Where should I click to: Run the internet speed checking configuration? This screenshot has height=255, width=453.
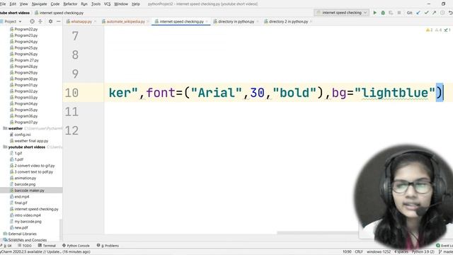click(374, 13)
